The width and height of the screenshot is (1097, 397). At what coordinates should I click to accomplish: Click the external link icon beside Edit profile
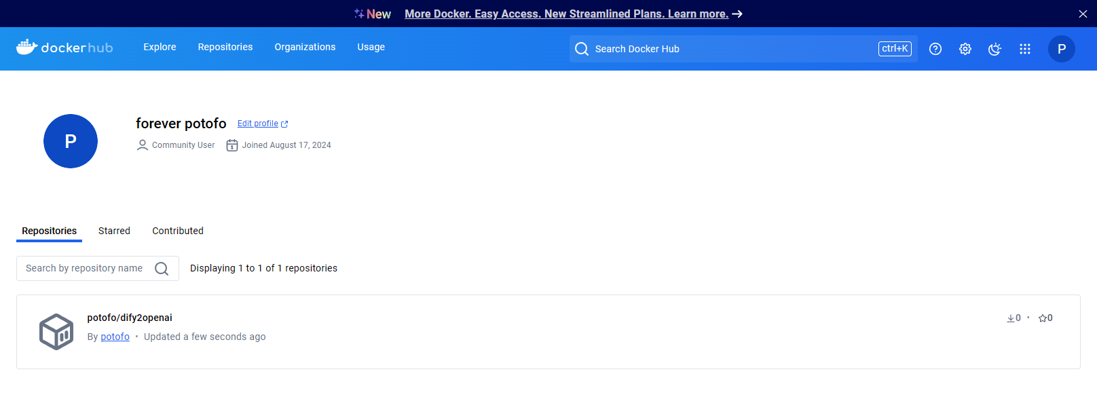pos(284,124)
